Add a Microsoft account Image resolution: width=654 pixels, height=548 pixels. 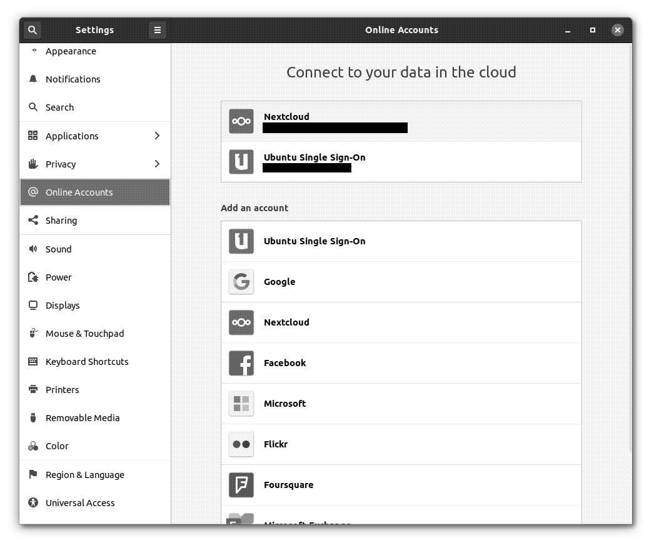[x=401, y=404]
